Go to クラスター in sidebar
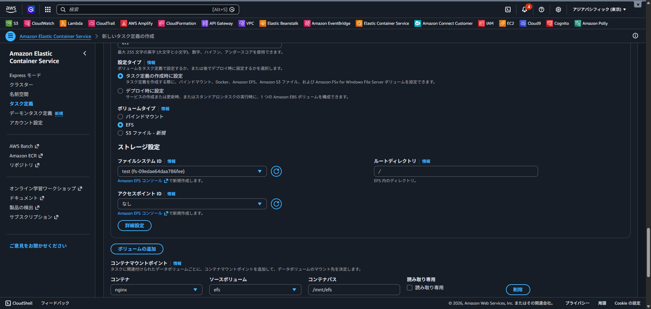The width and height of the screenshot is (651, 309). [x=21, y=85]
